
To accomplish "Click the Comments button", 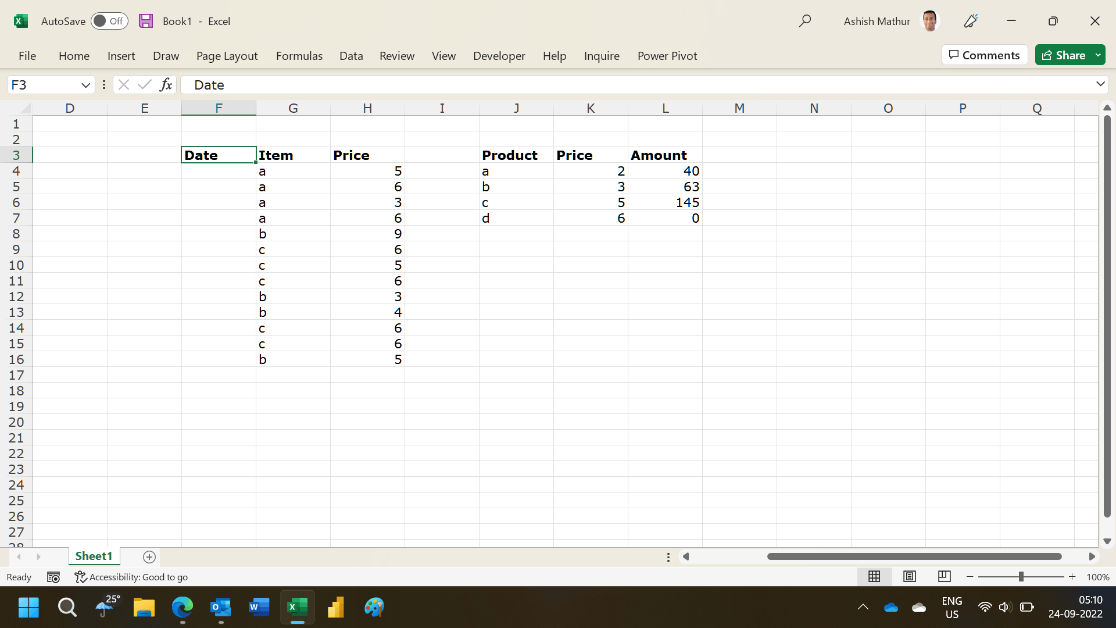I will [x=984, y=55].
